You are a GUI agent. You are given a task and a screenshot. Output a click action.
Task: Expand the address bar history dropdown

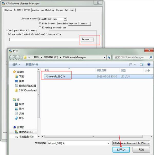pyautogui.click(x=104, y=57)
